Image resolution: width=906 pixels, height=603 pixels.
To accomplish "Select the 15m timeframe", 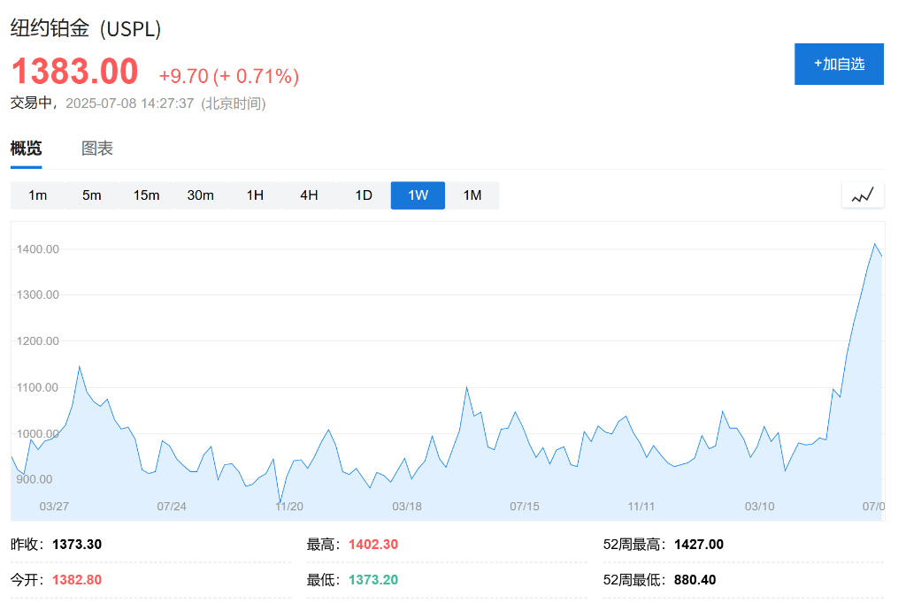I will coord(146,195).
